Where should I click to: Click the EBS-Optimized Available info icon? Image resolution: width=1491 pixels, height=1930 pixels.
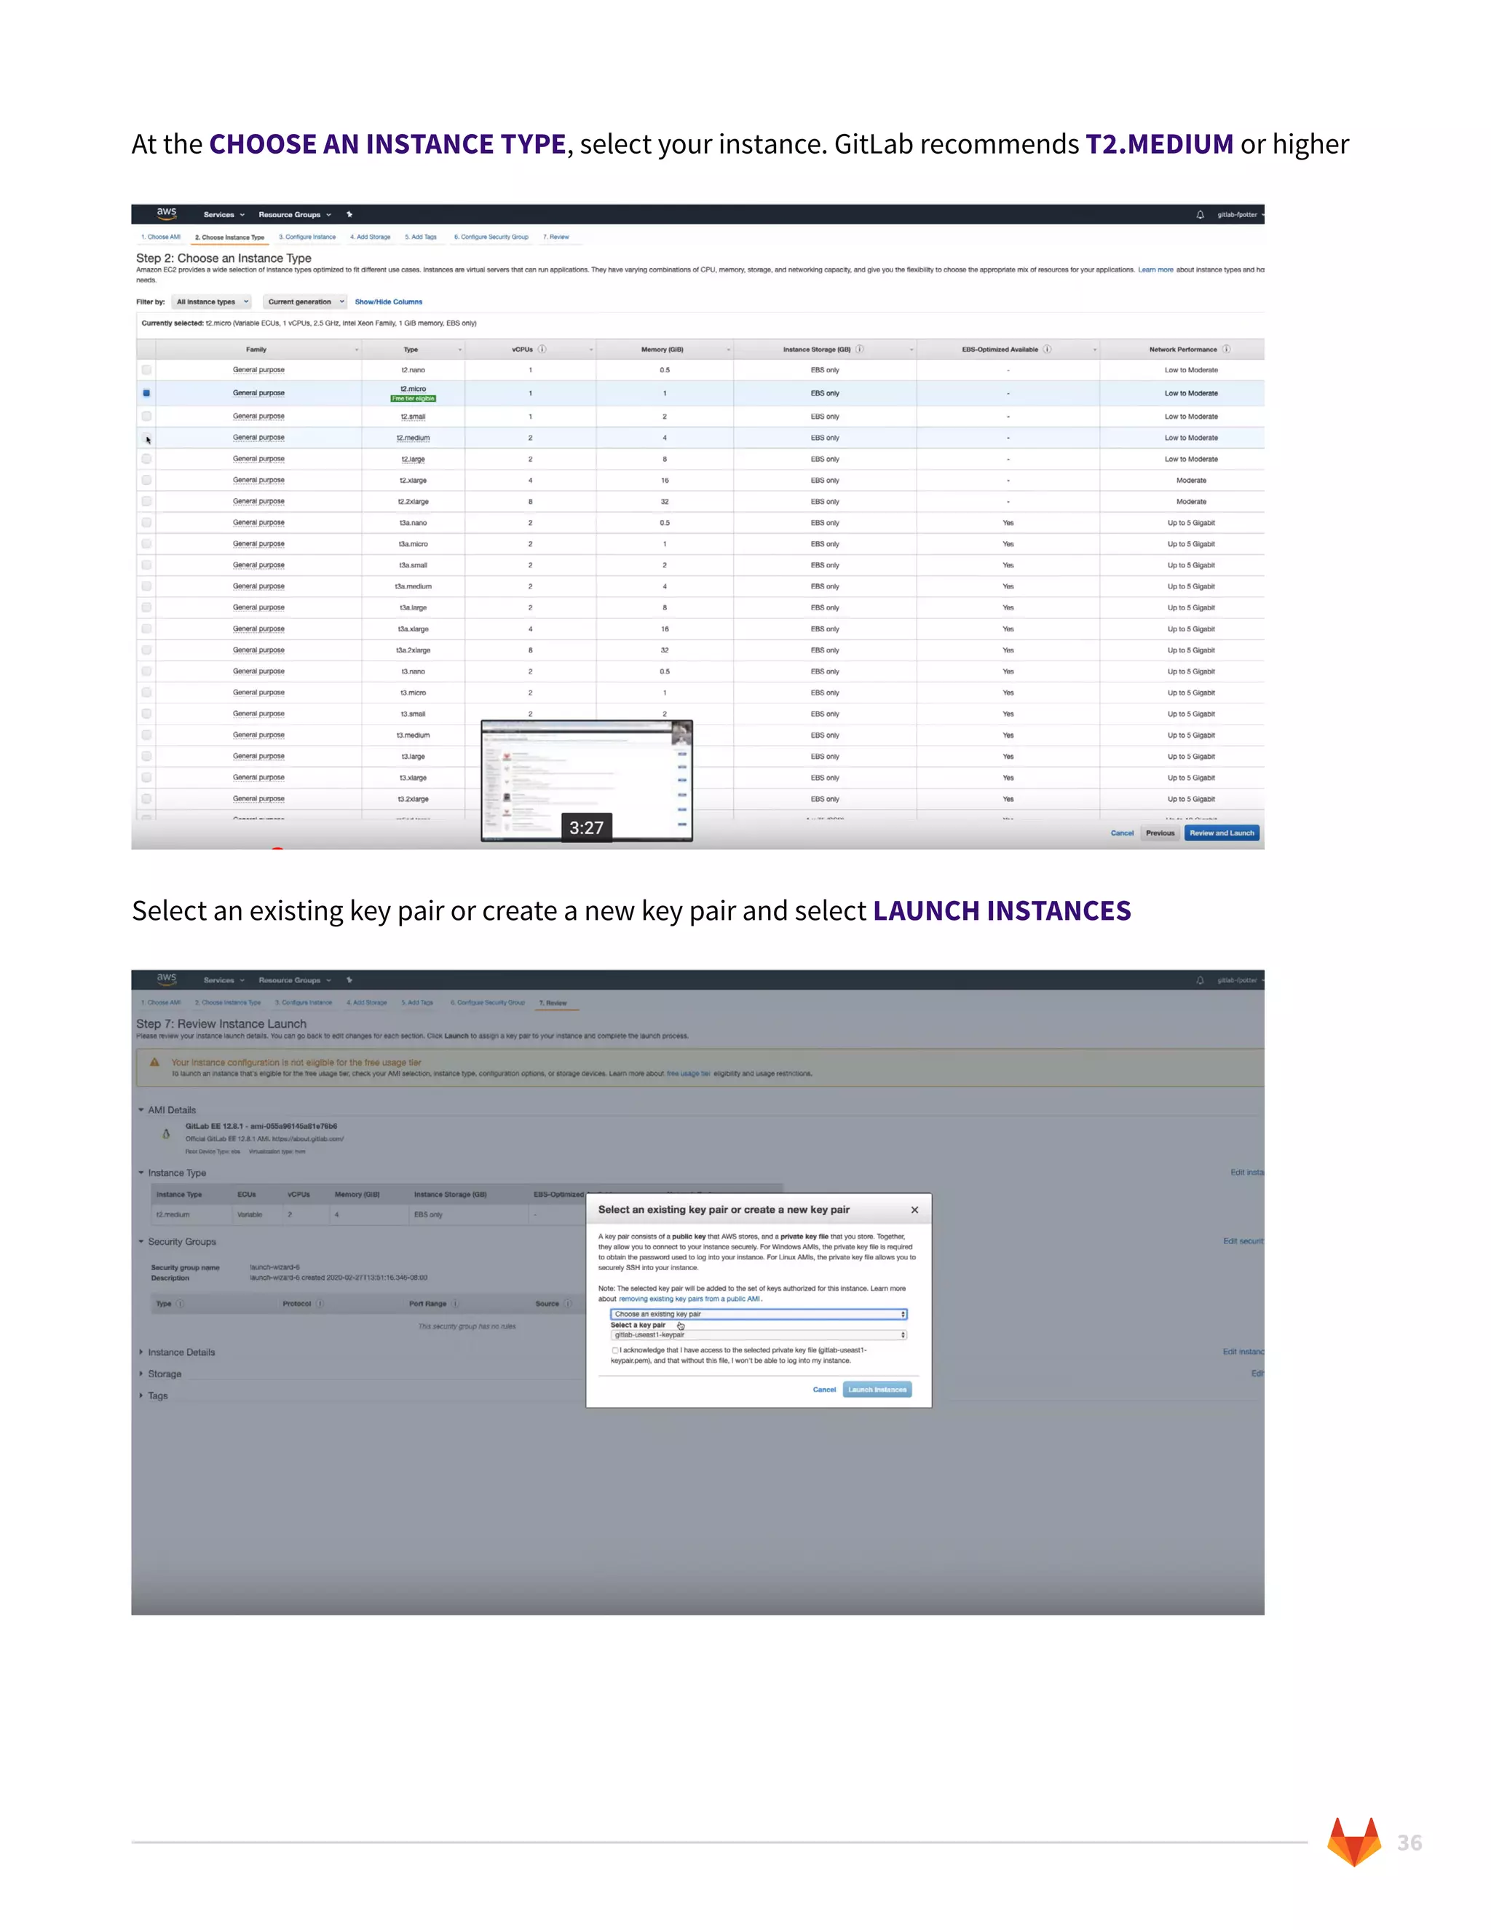tap(1047, 349)
